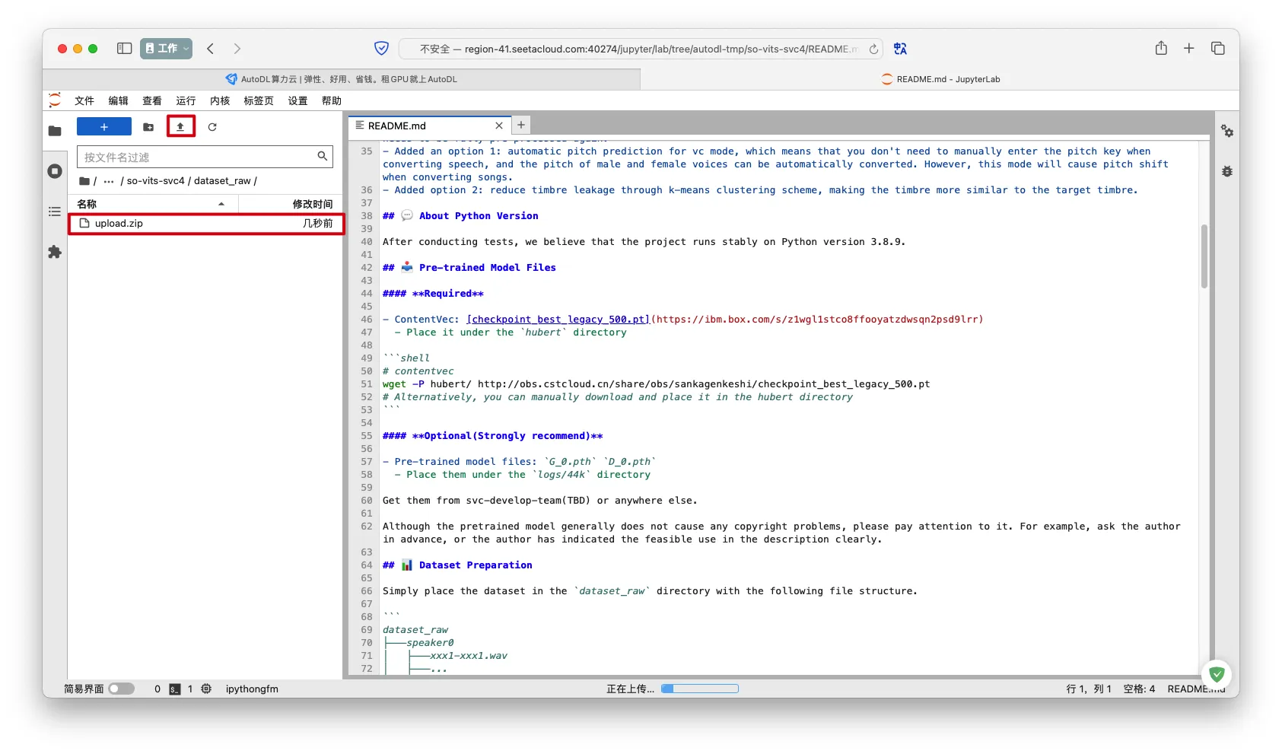The height and width of the screenshot is (754, 1282).
Task: Open the 设置 menu
Action: tap(297, 100)
